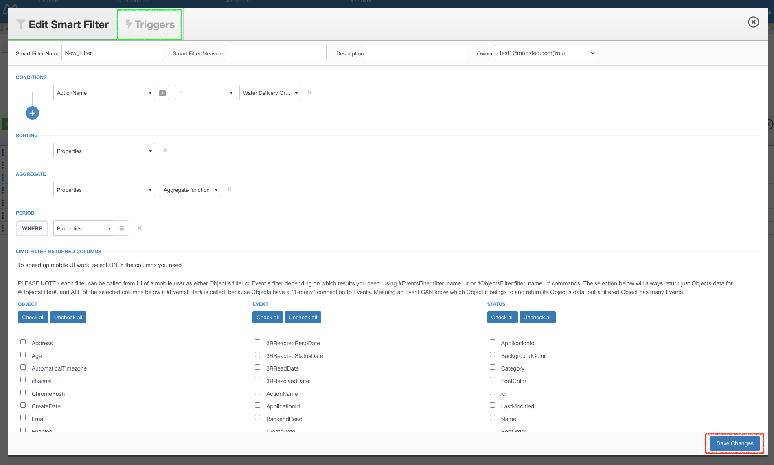Image resolution: width=774 pixels, height=465 pixels.
Task: Remove the sorting Properties row
Action: (x=165, y=151)
